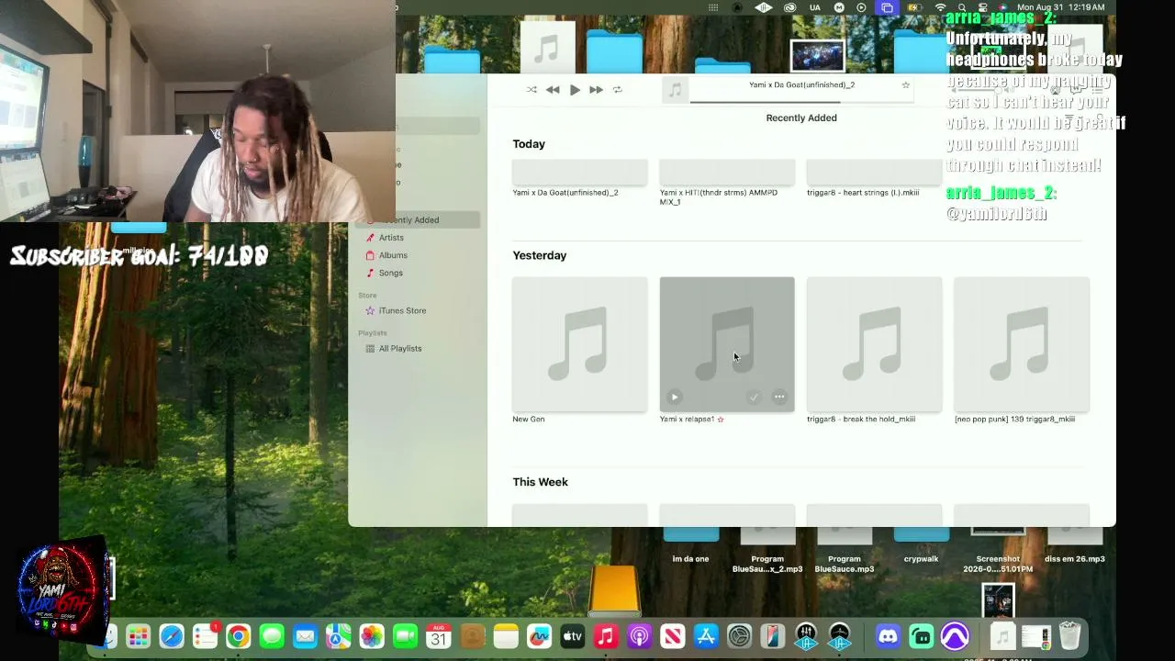The width and height of the screenshot is (1175, 661).
Task: Click the highlighted screen mirroring menu bar icon
Action: point(887,7)
